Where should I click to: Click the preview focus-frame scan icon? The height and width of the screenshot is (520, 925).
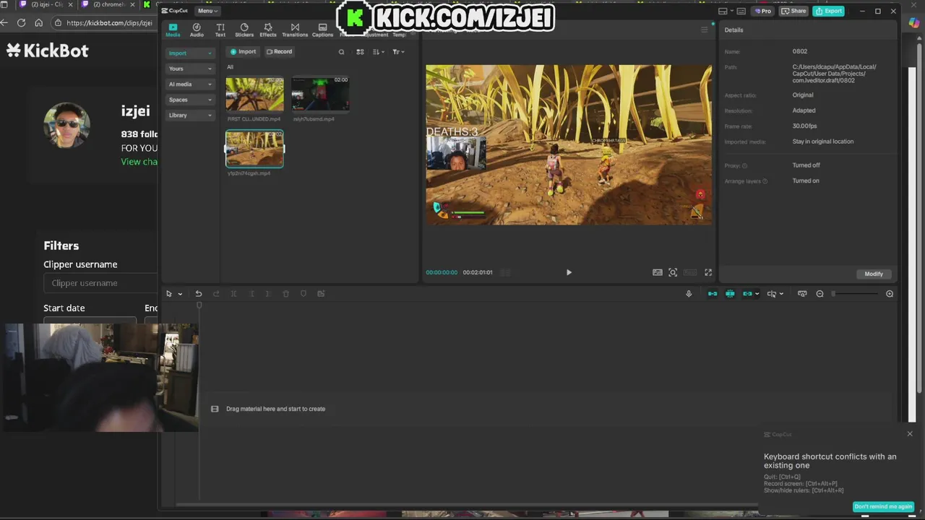(x=673, y=272)
